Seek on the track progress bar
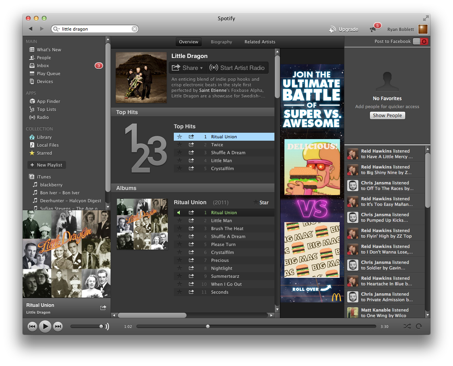Viewport: 453px width, 366px height. click(x=256, y=326)
